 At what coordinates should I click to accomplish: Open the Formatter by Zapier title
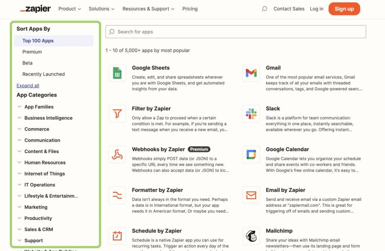158,190
